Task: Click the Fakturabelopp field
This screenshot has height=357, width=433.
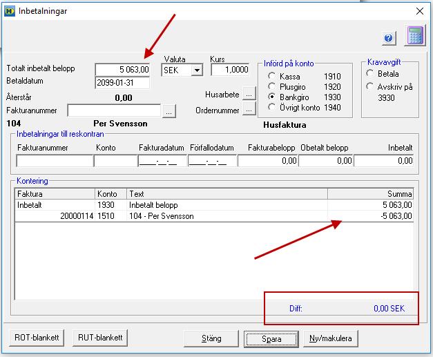Action: tap(267, 161)
